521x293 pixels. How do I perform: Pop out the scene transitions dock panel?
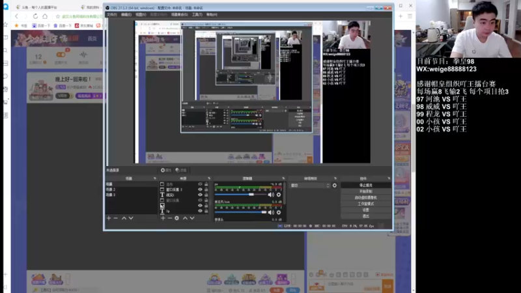[335, 178]
